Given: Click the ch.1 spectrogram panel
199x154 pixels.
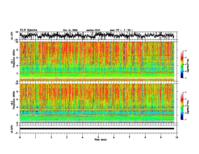Looking at the screenshot, I should click(97, 61).
